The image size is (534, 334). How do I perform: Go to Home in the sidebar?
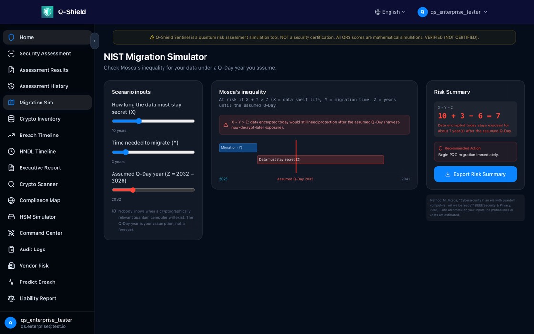[47, 37]
